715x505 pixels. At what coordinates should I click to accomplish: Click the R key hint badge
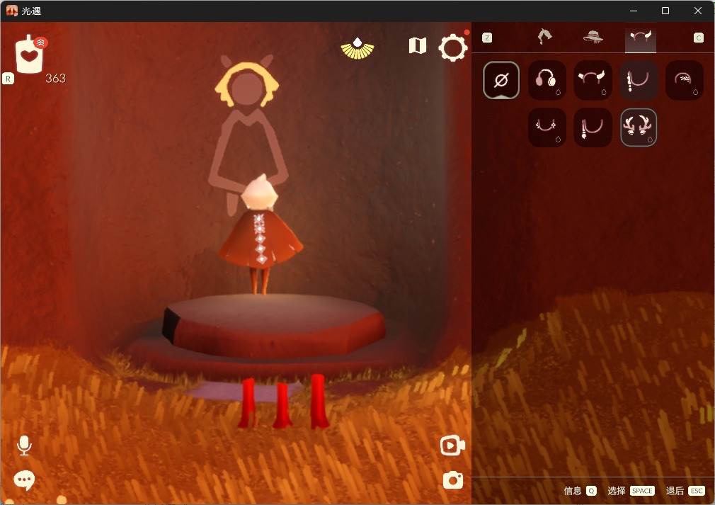pyautogui.click(x=8, y=79)
